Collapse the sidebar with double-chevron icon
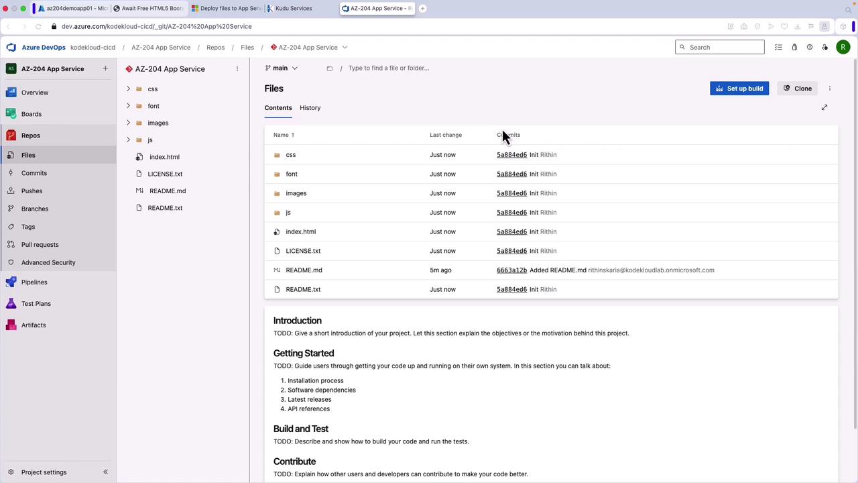This screenshot has width=858, height=483. coord(105,472)
